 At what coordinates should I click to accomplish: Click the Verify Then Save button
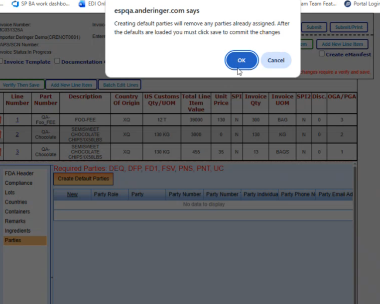21,85
